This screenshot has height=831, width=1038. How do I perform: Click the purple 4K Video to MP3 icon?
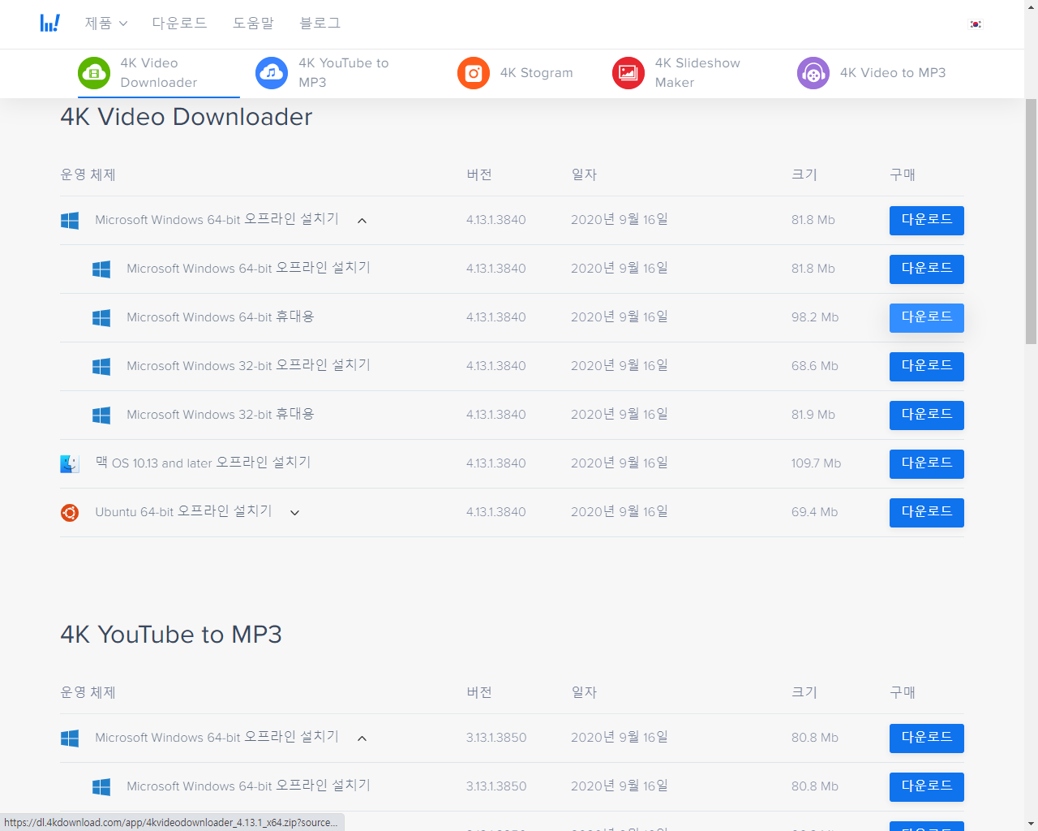click(x=813, y=73)
